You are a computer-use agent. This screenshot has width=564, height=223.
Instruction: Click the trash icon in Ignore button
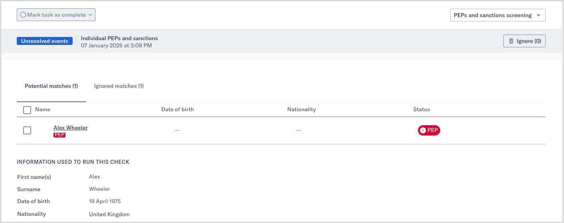click(x=511, y=41)
